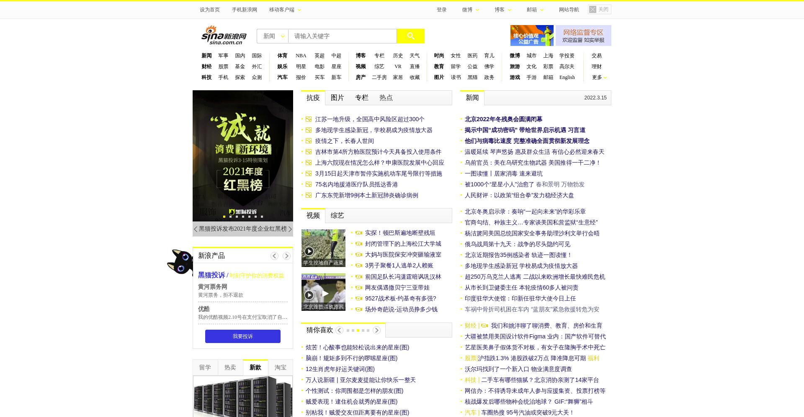
Task: Select the first dot in 猜你喜欢 pager
Action: 348,331
